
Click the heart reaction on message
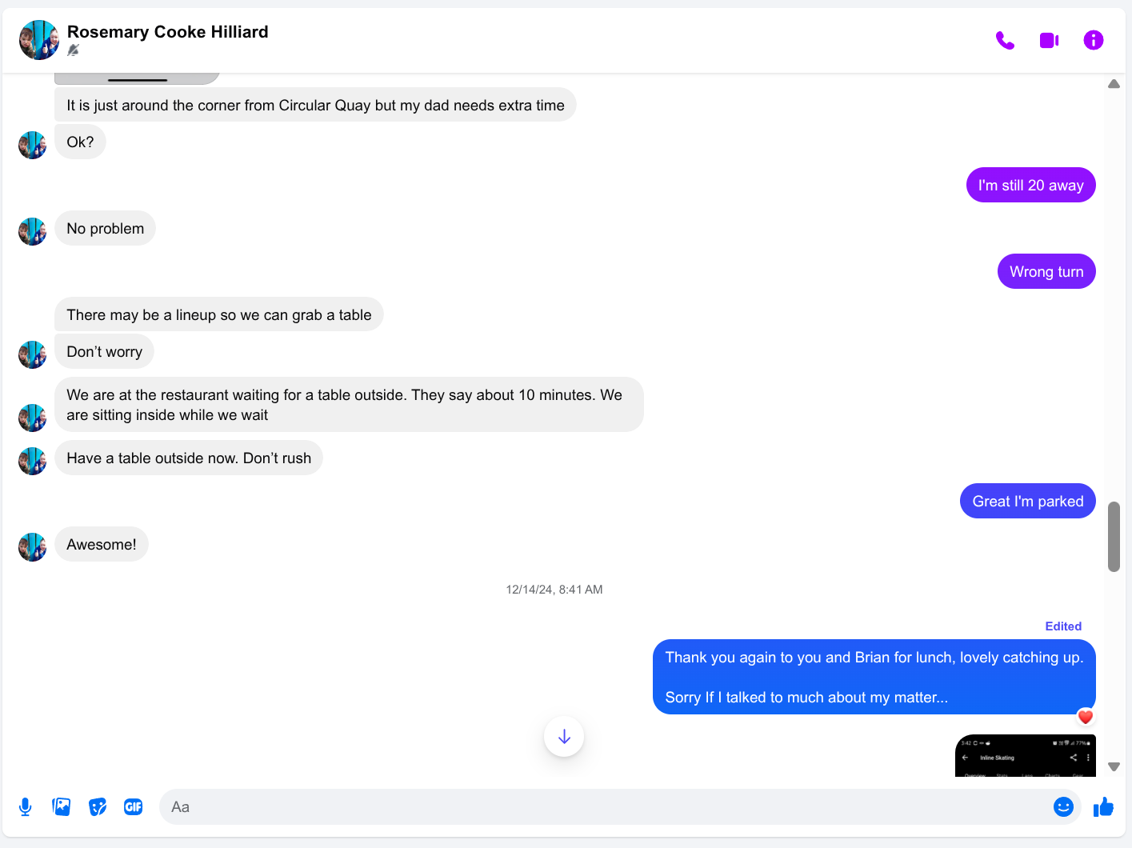[1085, 717]
